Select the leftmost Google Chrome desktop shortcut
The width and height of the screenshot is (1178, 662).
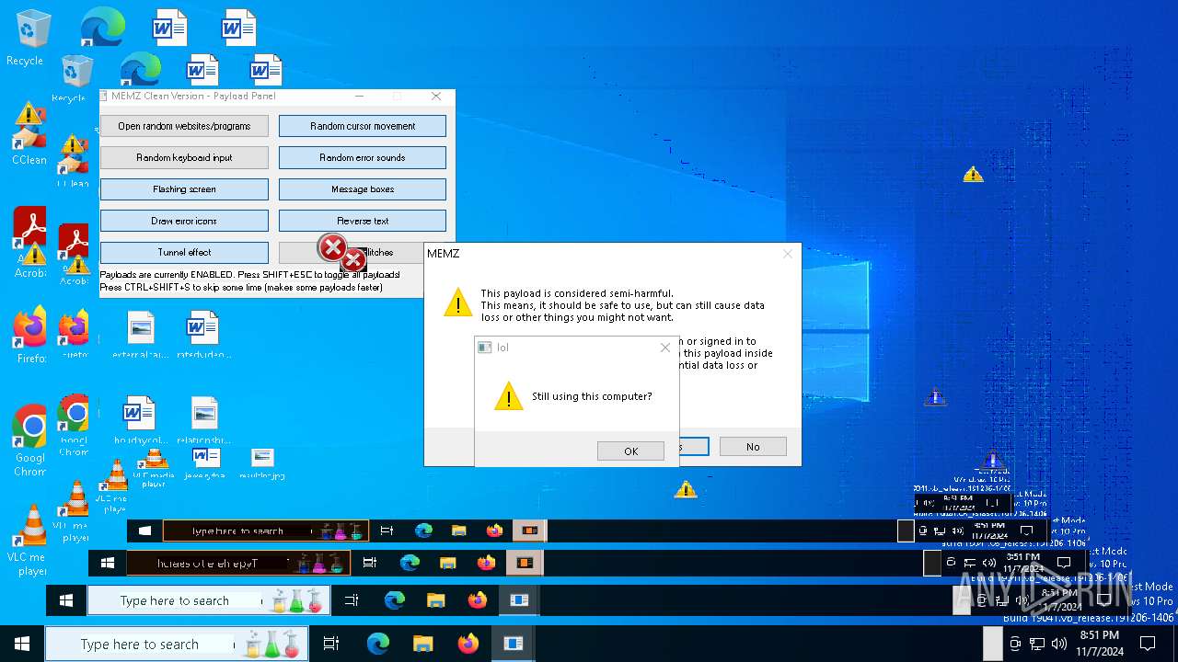coord(29,439)
